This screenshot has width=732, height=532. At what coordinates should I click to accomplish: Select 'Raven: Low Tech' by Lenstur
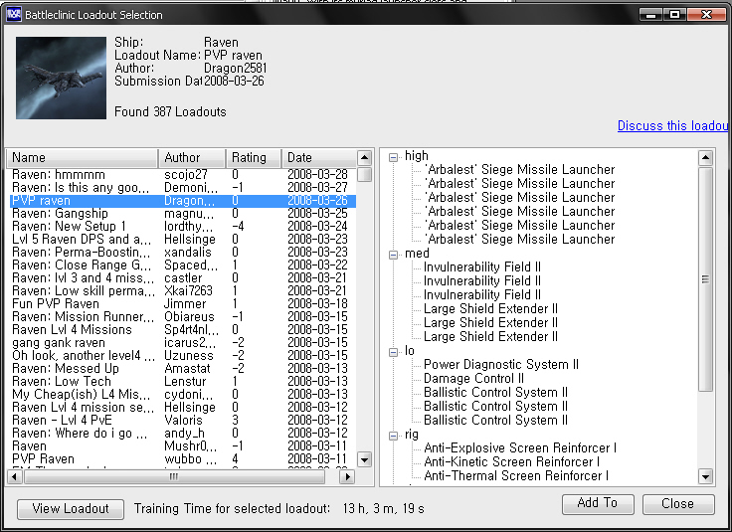pos(183,381)
